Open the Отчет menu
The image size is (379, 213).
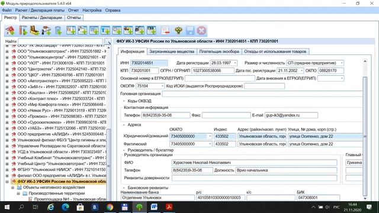(73, 11)
